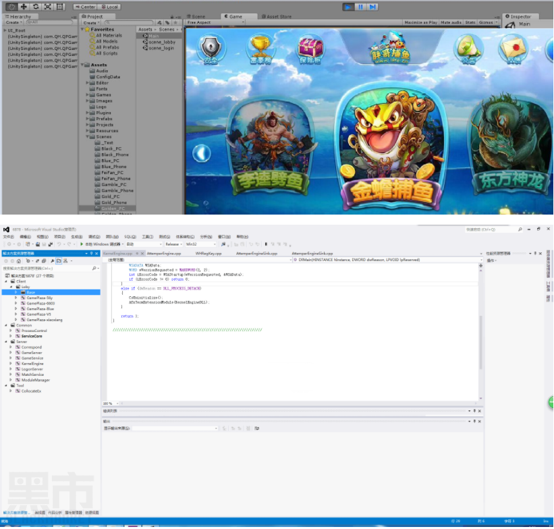Toggle Maximize on Play in Game view
The image size is (554, 529).
pos(421,22)
